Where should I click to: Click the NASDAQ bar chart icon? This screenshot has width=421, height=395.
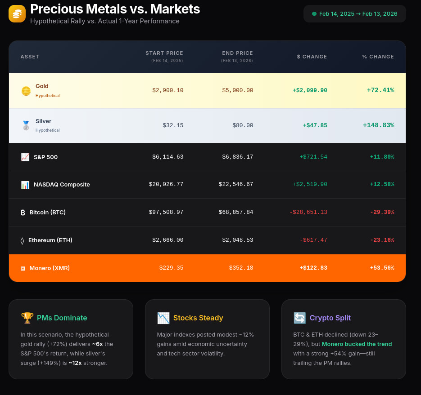click(x=25, y=185)
